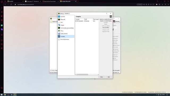Open File Explorer from the taskbar
The width and height of the screenshot is (170, 96).
[5, 95]
